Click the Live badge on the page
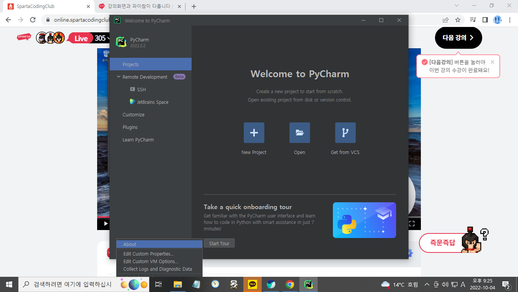Viewport: 518px width, 292px height. [81, 38]
